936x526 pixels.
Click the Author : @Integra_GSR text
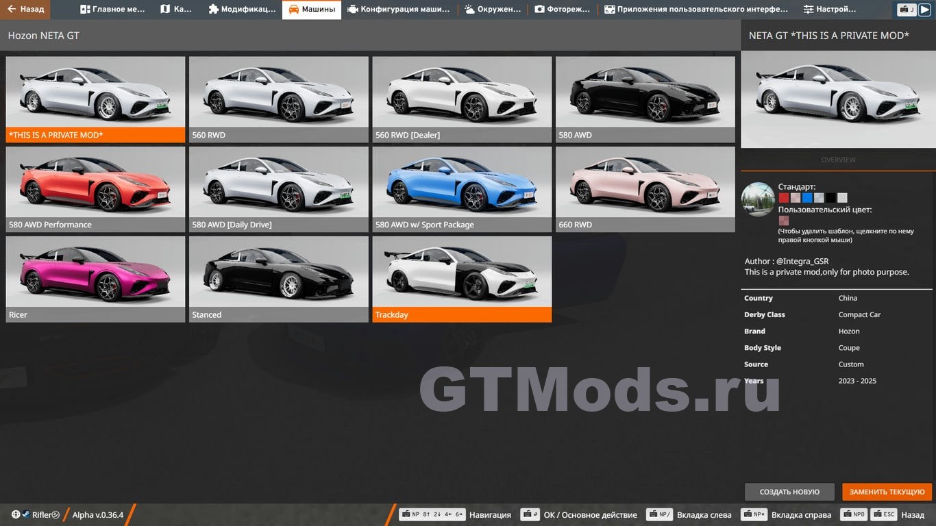coord(787,261)
